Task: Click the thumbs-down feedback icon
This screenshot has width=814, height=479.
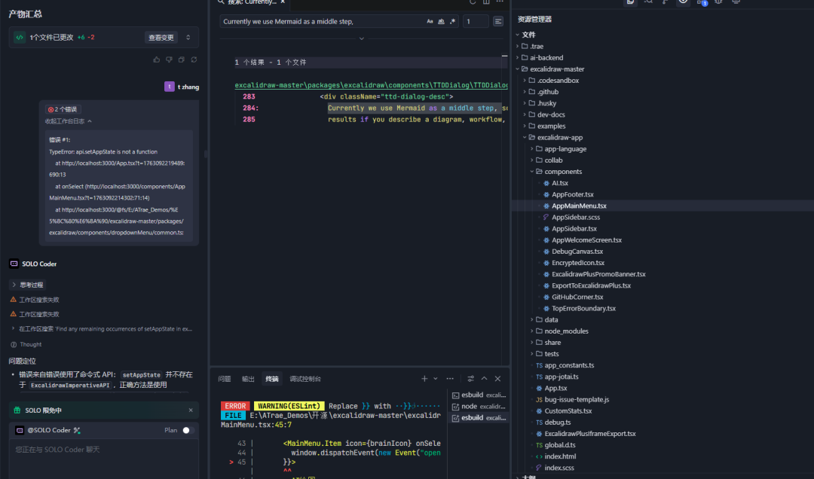Action: click(169, 59)
